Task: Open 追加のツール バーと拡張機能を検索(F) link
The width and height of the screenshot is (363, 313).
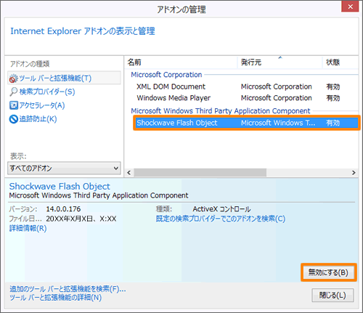Action: click(68, 289)
